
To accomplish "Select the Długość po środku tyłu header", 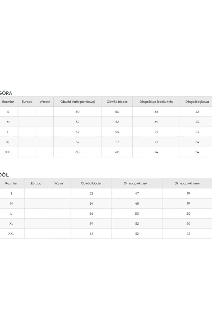I will [156, 102].
